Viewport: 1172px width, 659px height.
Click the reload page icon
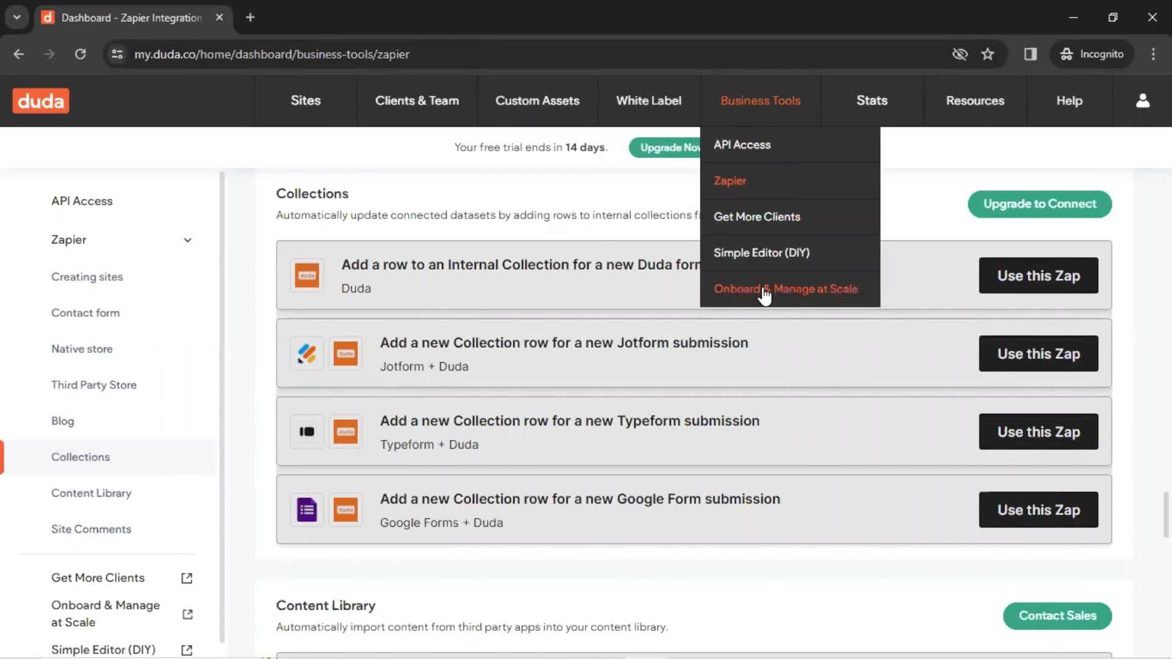point(80,54)
